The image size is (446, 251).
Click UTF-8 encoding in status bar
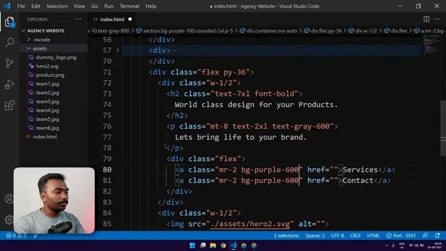(x=337, y=236)
